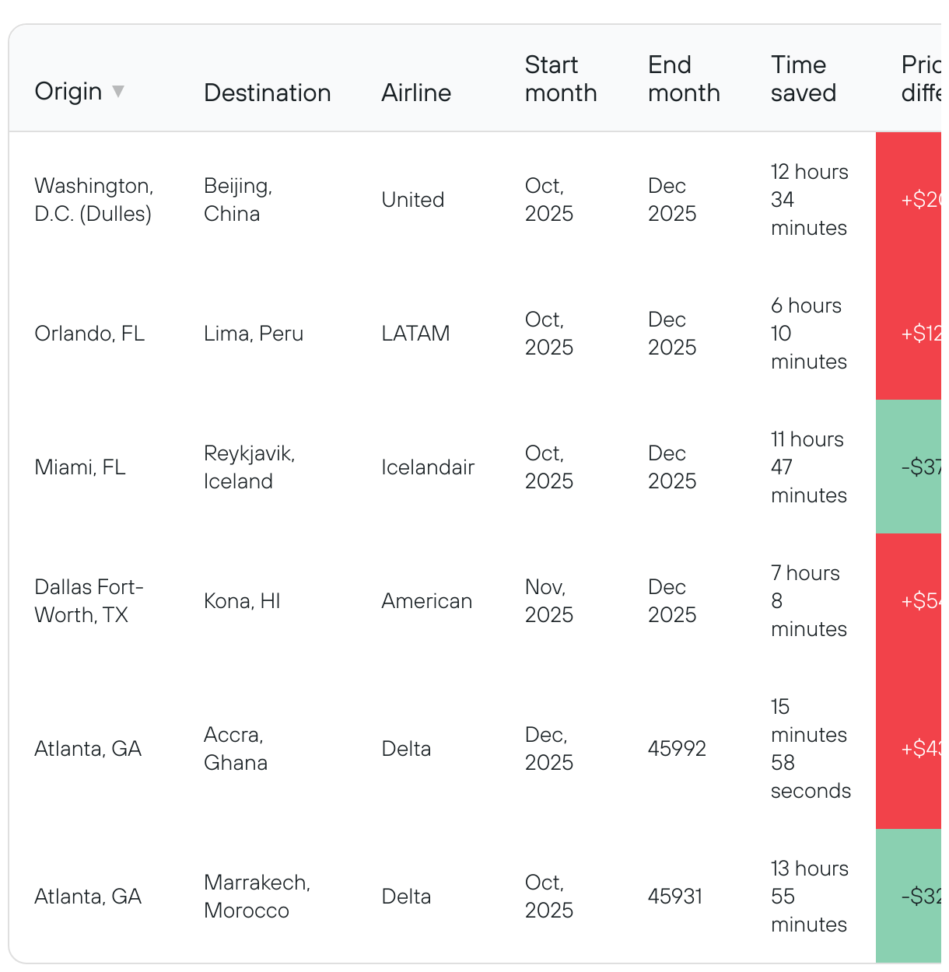Image resolution: width=949 pixels, height=972 pixels.
Task: Click the Icelandair airline cell
Action: click(x=428, y=467)
